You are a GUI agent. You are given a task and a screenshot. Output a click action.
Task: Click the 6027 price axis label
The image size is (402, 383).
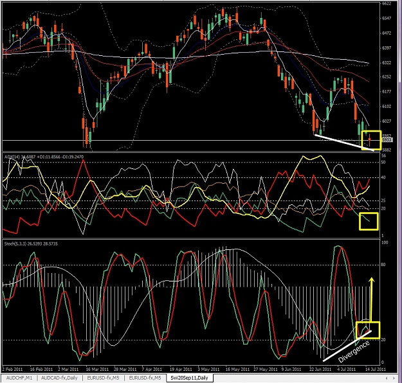click(x=387, y=121)
